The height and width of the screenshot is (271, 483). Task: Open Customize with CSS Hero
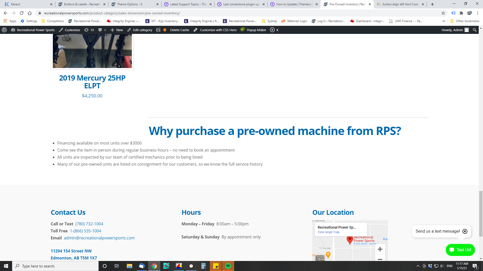[x=215, y=30]
